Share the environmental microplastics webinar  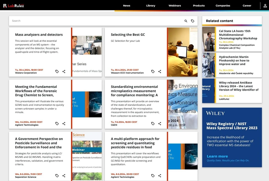pos(160,123)
